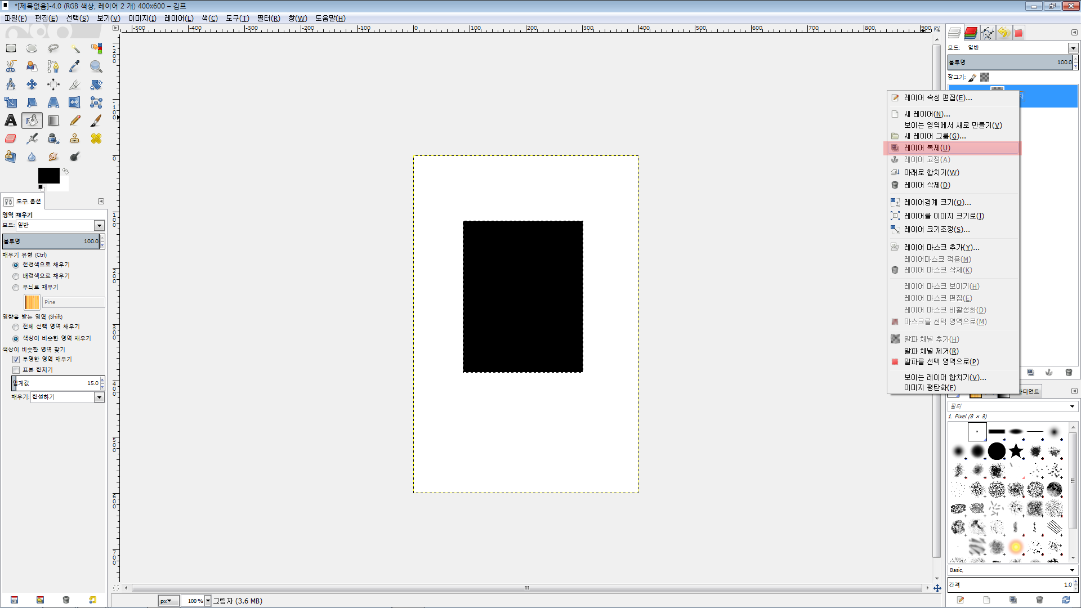Select 배경색으로 채우기 fill type
This screenshot has height=608, width=1081.
(16, 276)
